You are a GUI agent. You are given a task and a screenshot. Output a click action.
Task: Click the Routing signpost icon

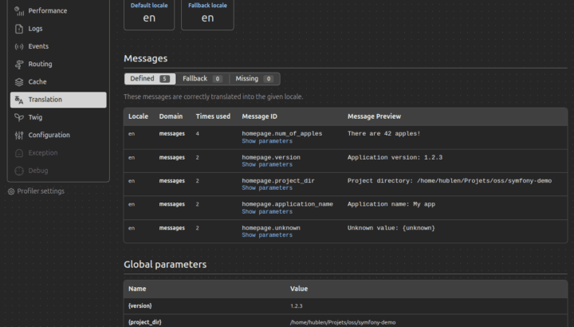point(19,65)
